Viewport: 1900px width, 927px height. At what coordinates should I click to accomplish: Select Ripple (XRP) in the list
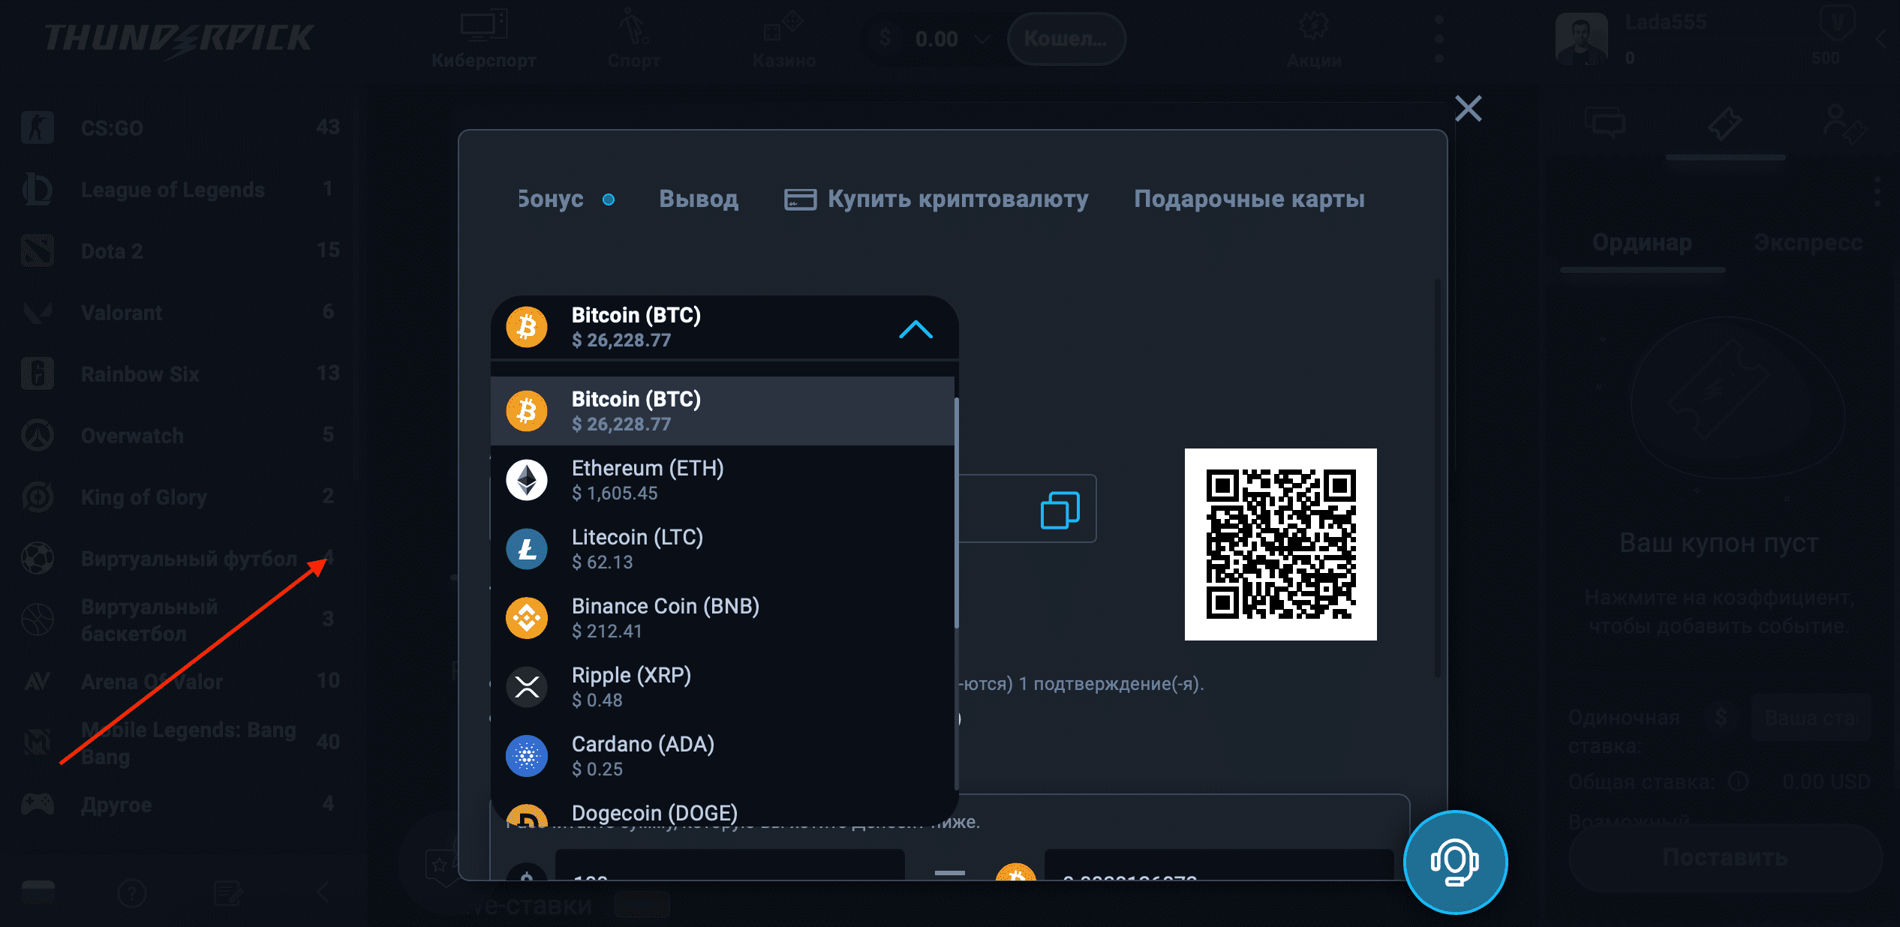(x=632, y=686)
